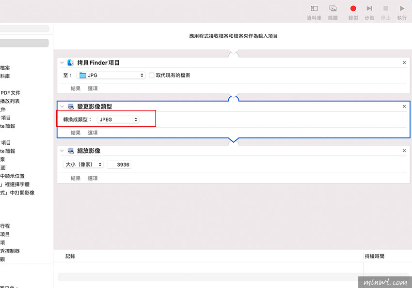Enable the 取代現有的檔案 checkbox
Image resolution: width=412 pixels, height=288 pixels.
[x=151, y=76]
